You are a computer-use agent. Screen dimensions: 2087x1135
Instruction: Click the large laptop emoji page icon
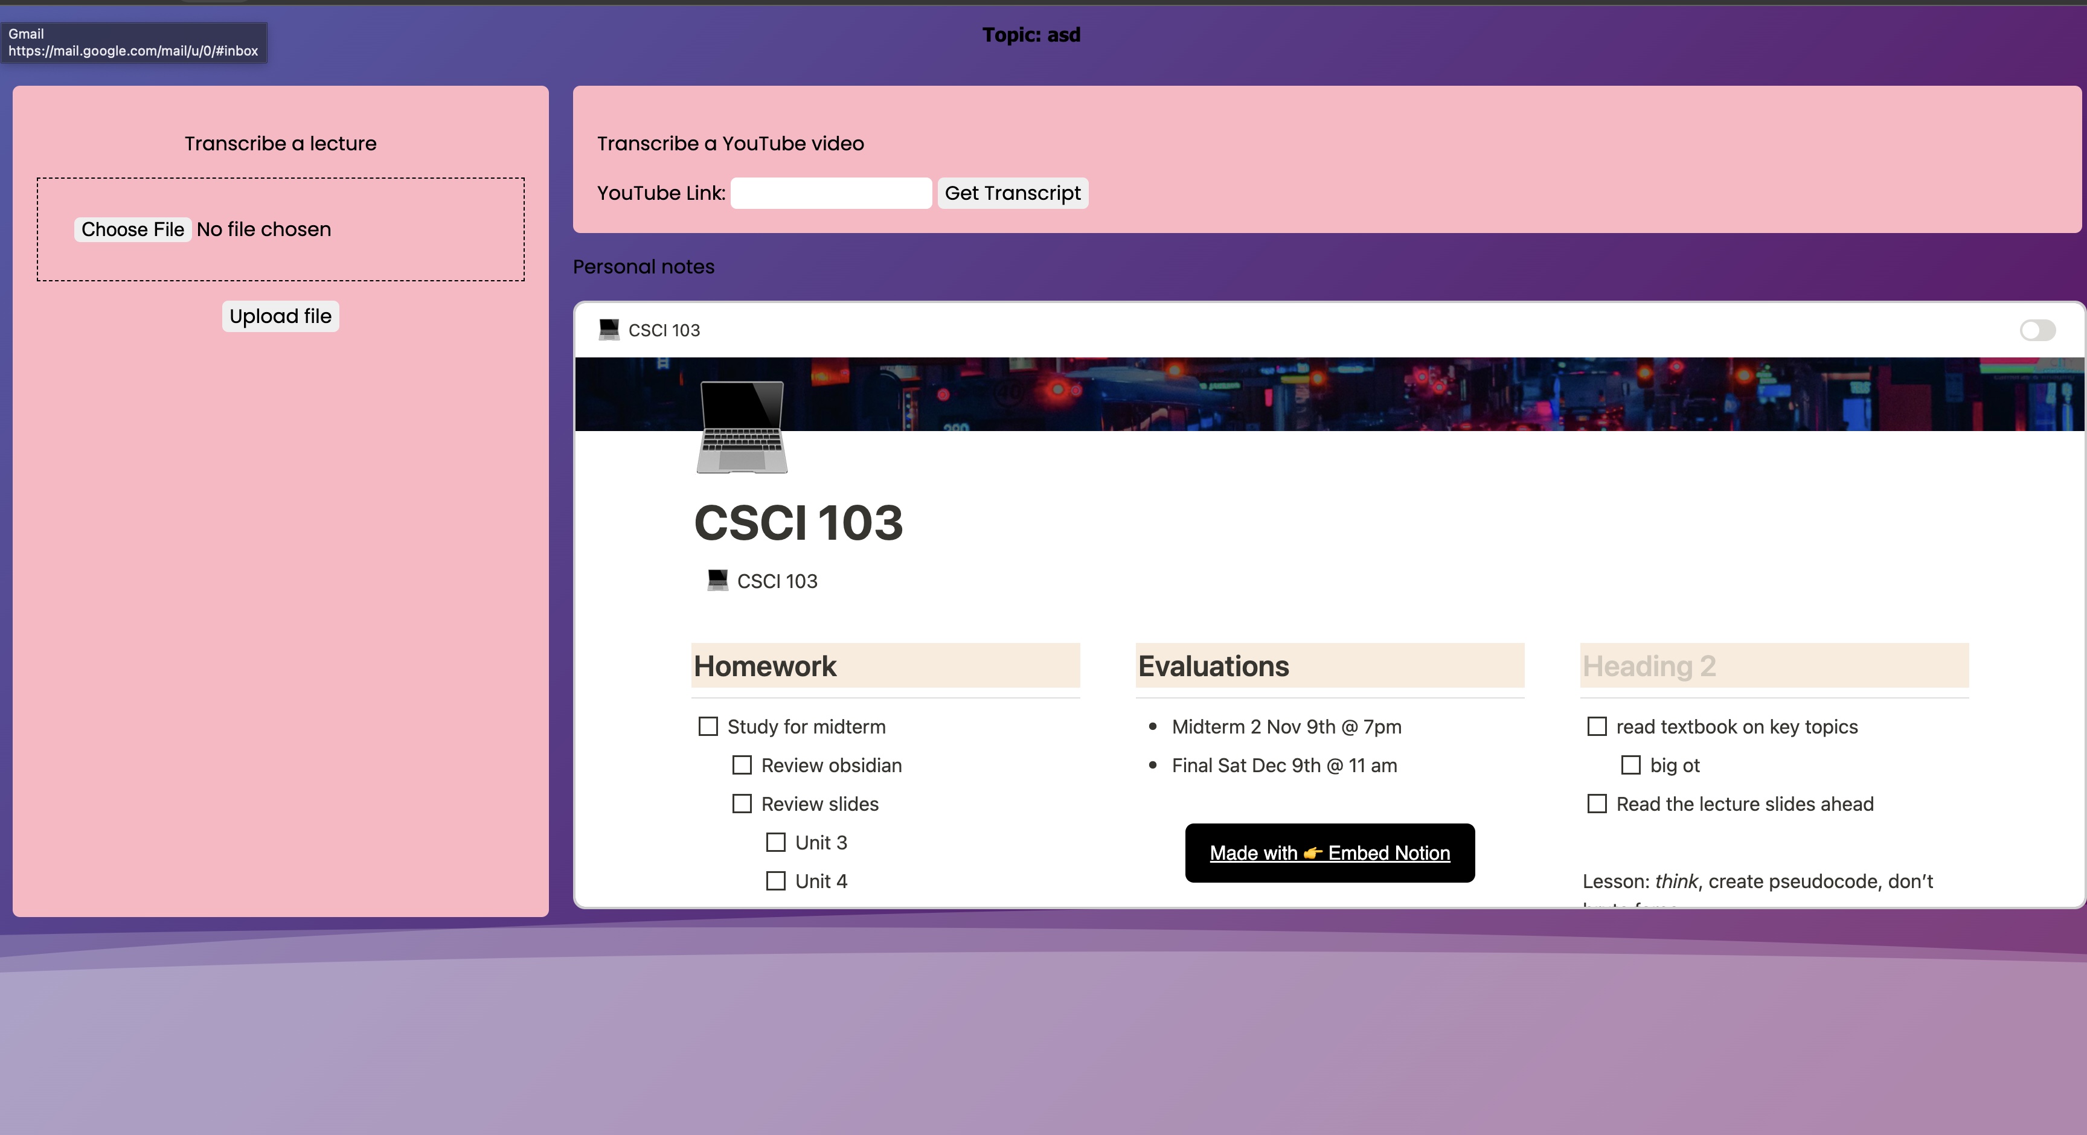pyautogui.click(x=742, y=427)
